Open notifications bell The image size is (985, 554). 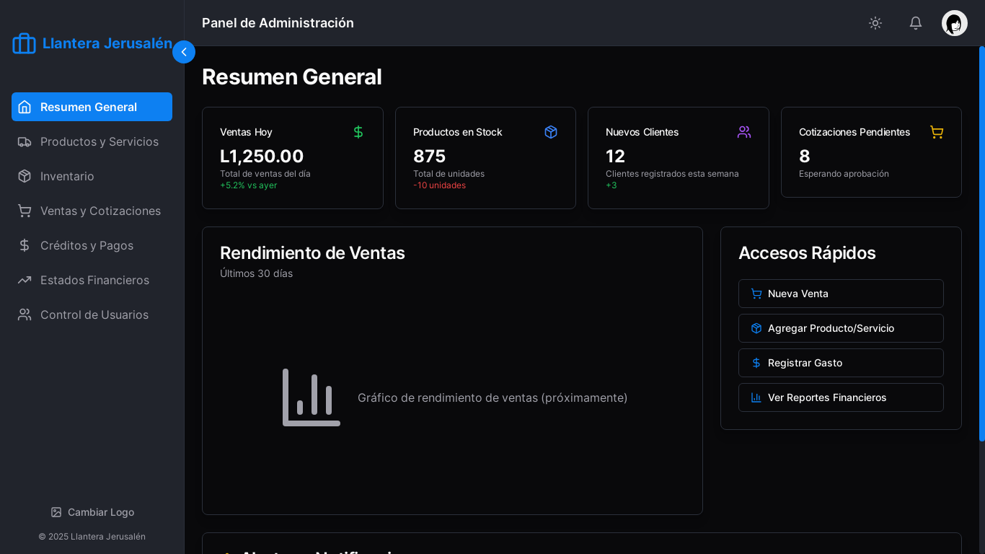916,23
